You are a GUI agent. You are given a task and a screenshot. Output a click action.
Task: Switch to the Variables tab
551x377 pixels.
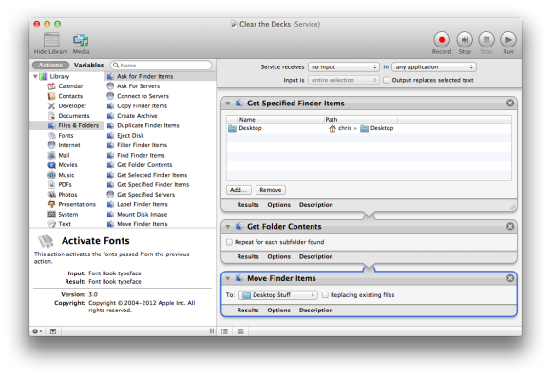click(x=89, y=65)
